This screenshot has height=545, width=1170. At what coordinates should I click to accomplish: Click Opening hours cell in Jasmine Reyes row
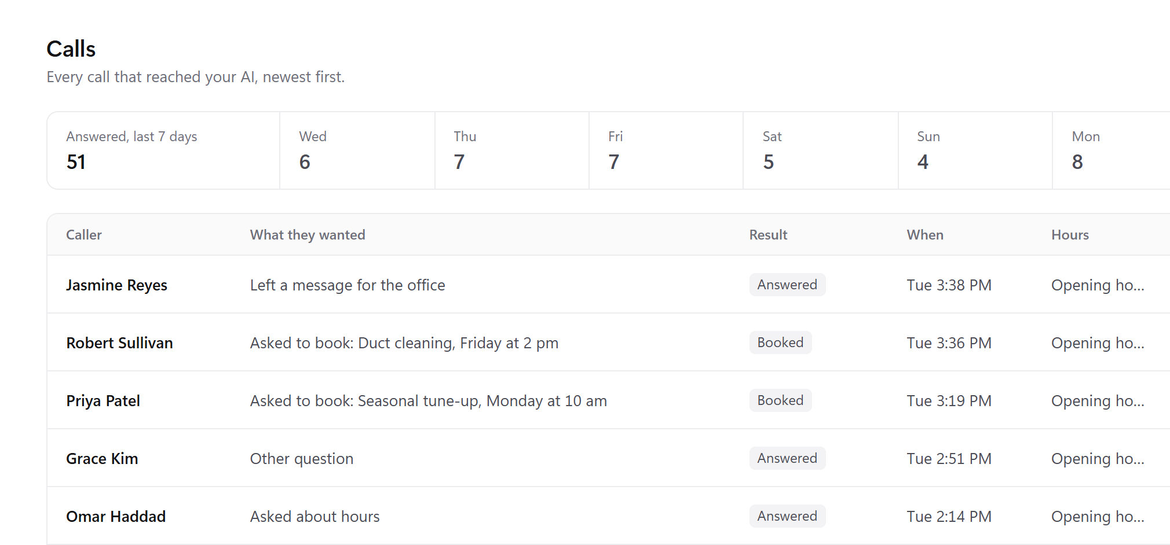tap(1098, 285)
